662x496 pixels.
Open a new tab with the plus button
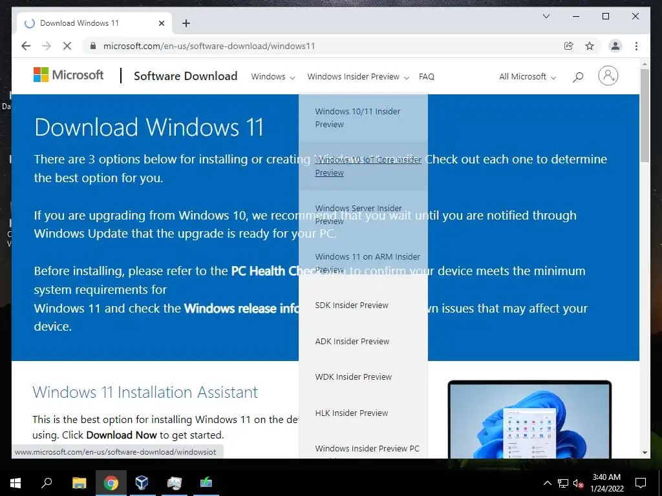[186, 23]
